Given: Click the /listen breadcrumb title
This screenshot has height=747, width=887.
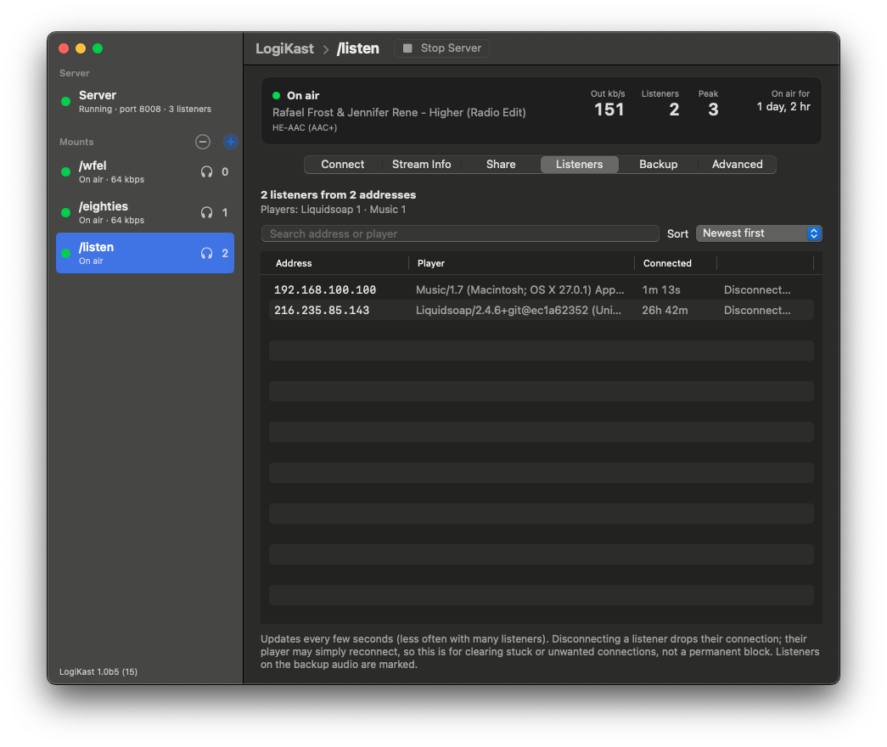Looking at the screenshot, I should tap(358, 48).
